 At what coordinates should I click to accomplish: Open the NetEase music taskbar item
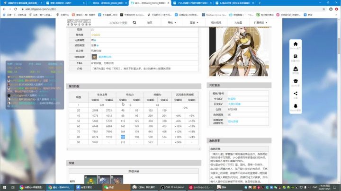point(201,187)
